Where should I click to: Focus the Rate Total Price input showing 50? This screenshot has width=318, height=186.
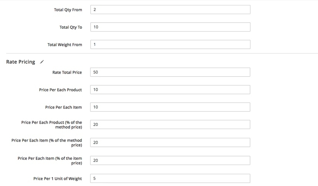pyautogui.click(x=170, y=72)
